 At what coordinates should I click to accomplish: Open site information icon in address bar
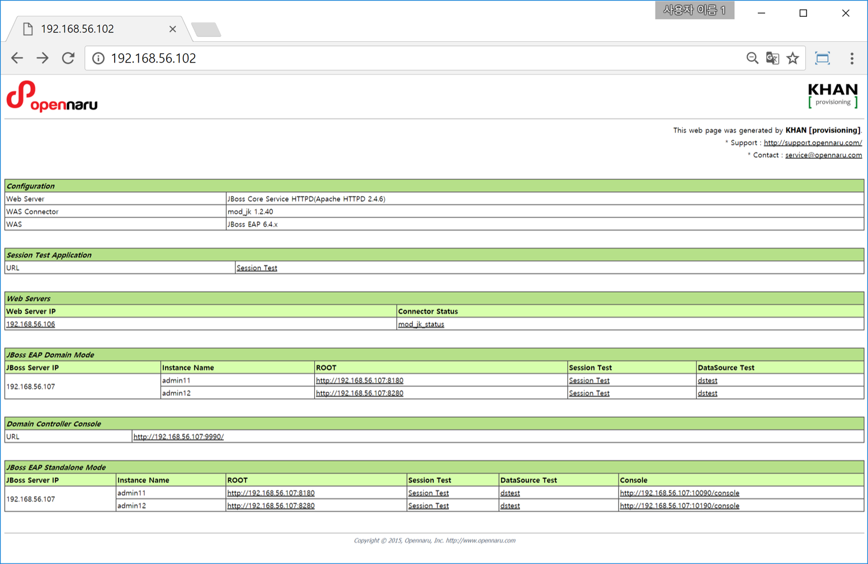tap(98, 59)
